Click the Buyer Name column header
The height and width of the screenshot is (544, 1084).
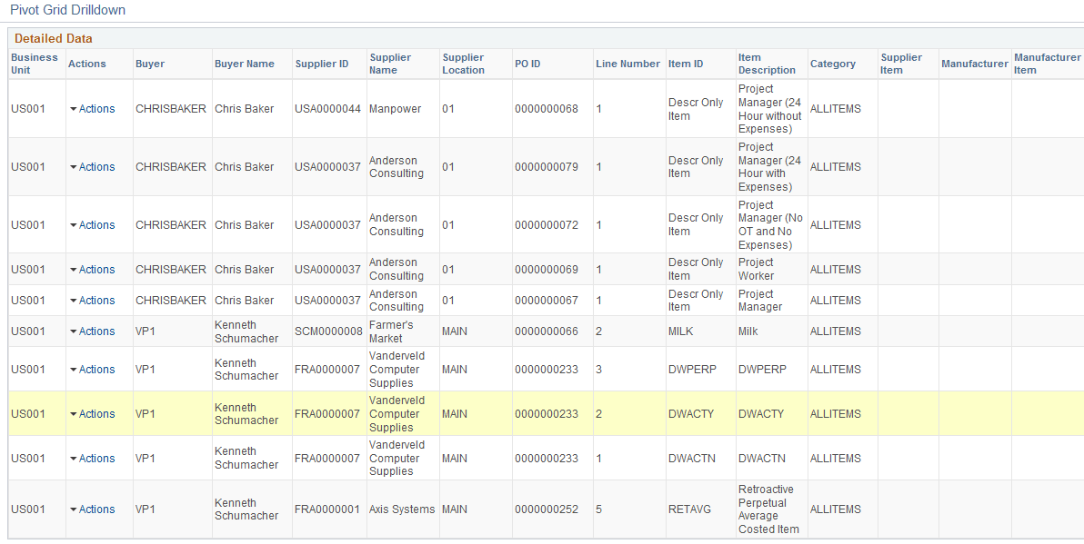tap(239, 64)
